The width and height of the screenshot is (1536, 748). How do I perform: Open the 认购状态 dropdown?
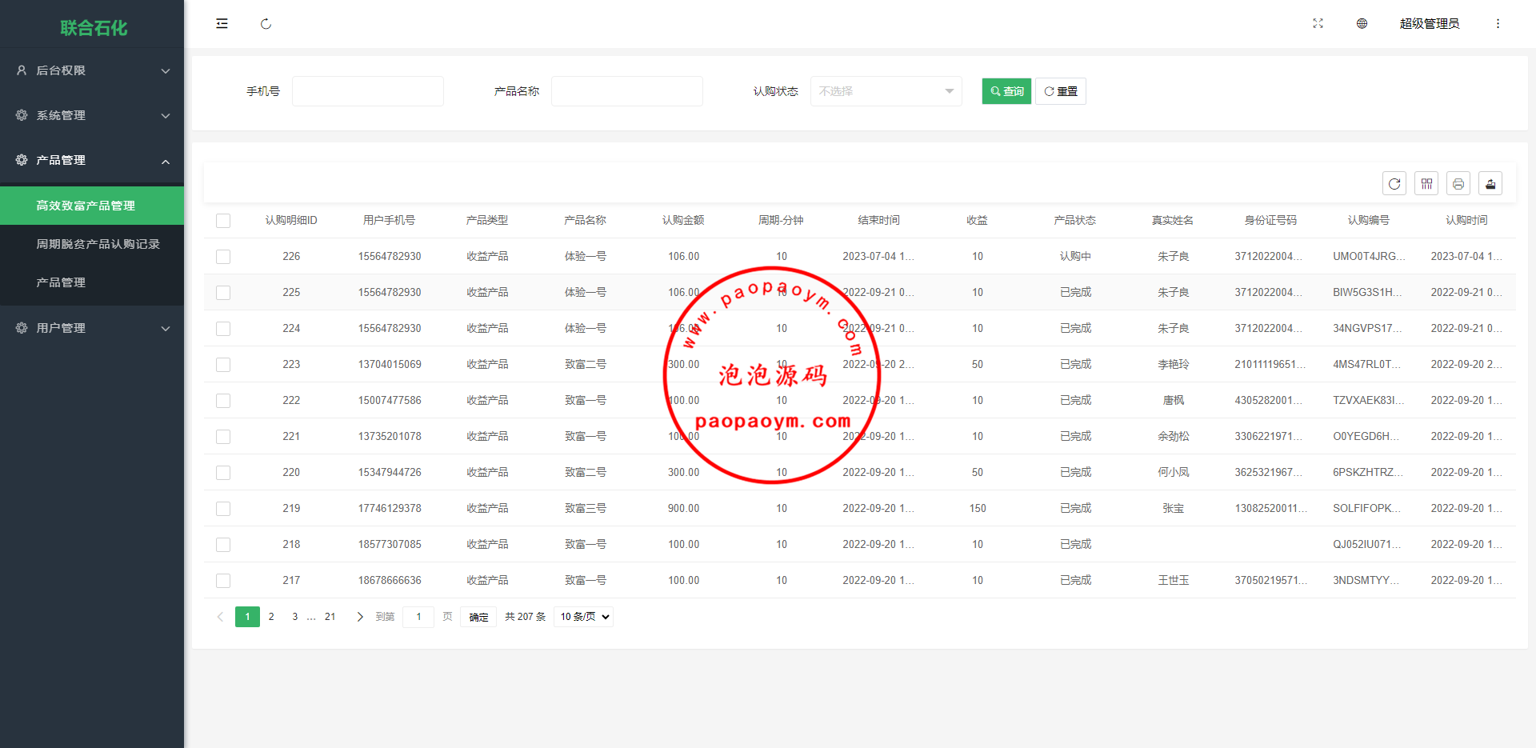coord(886,91)
